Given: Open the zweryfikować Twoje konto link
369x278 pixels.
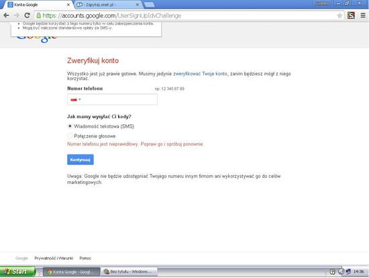Looking at the screenshot, I should point(201,74).
